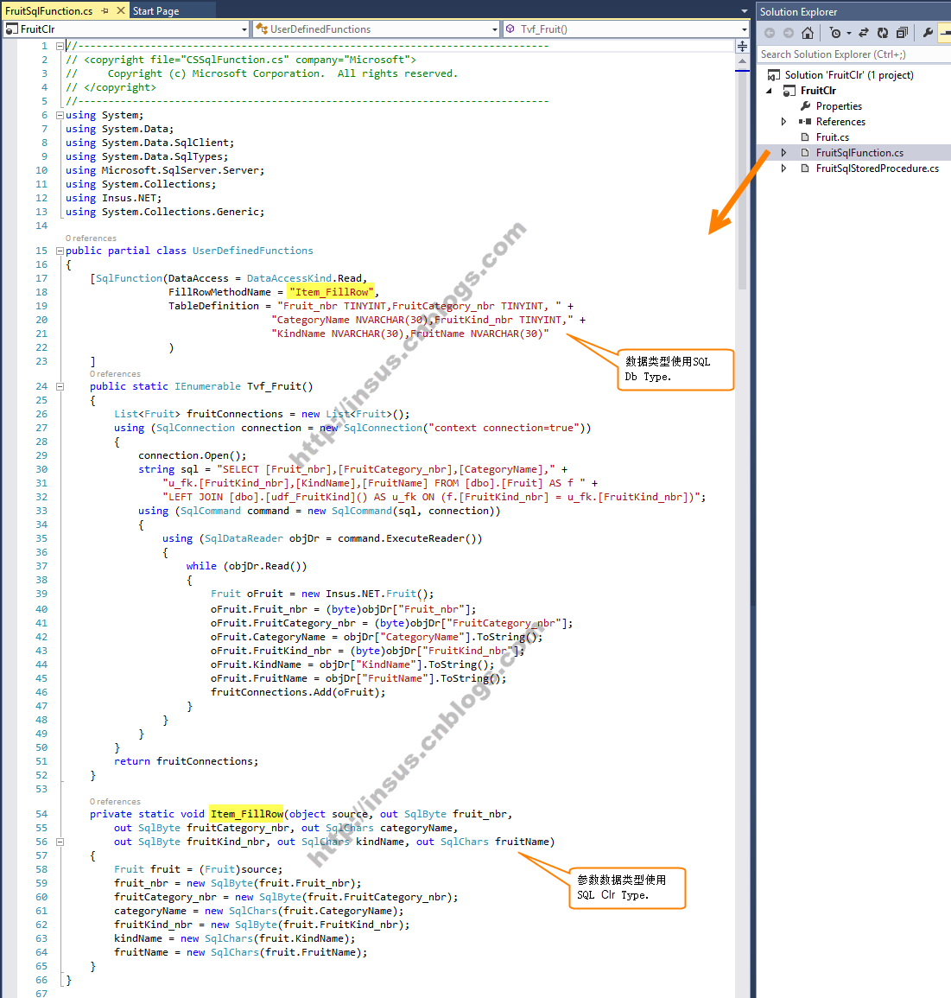This screenshot has width=951, height=998.
Task: Click the editor vertical scrollbar thumb
Action: coord(742,180)
